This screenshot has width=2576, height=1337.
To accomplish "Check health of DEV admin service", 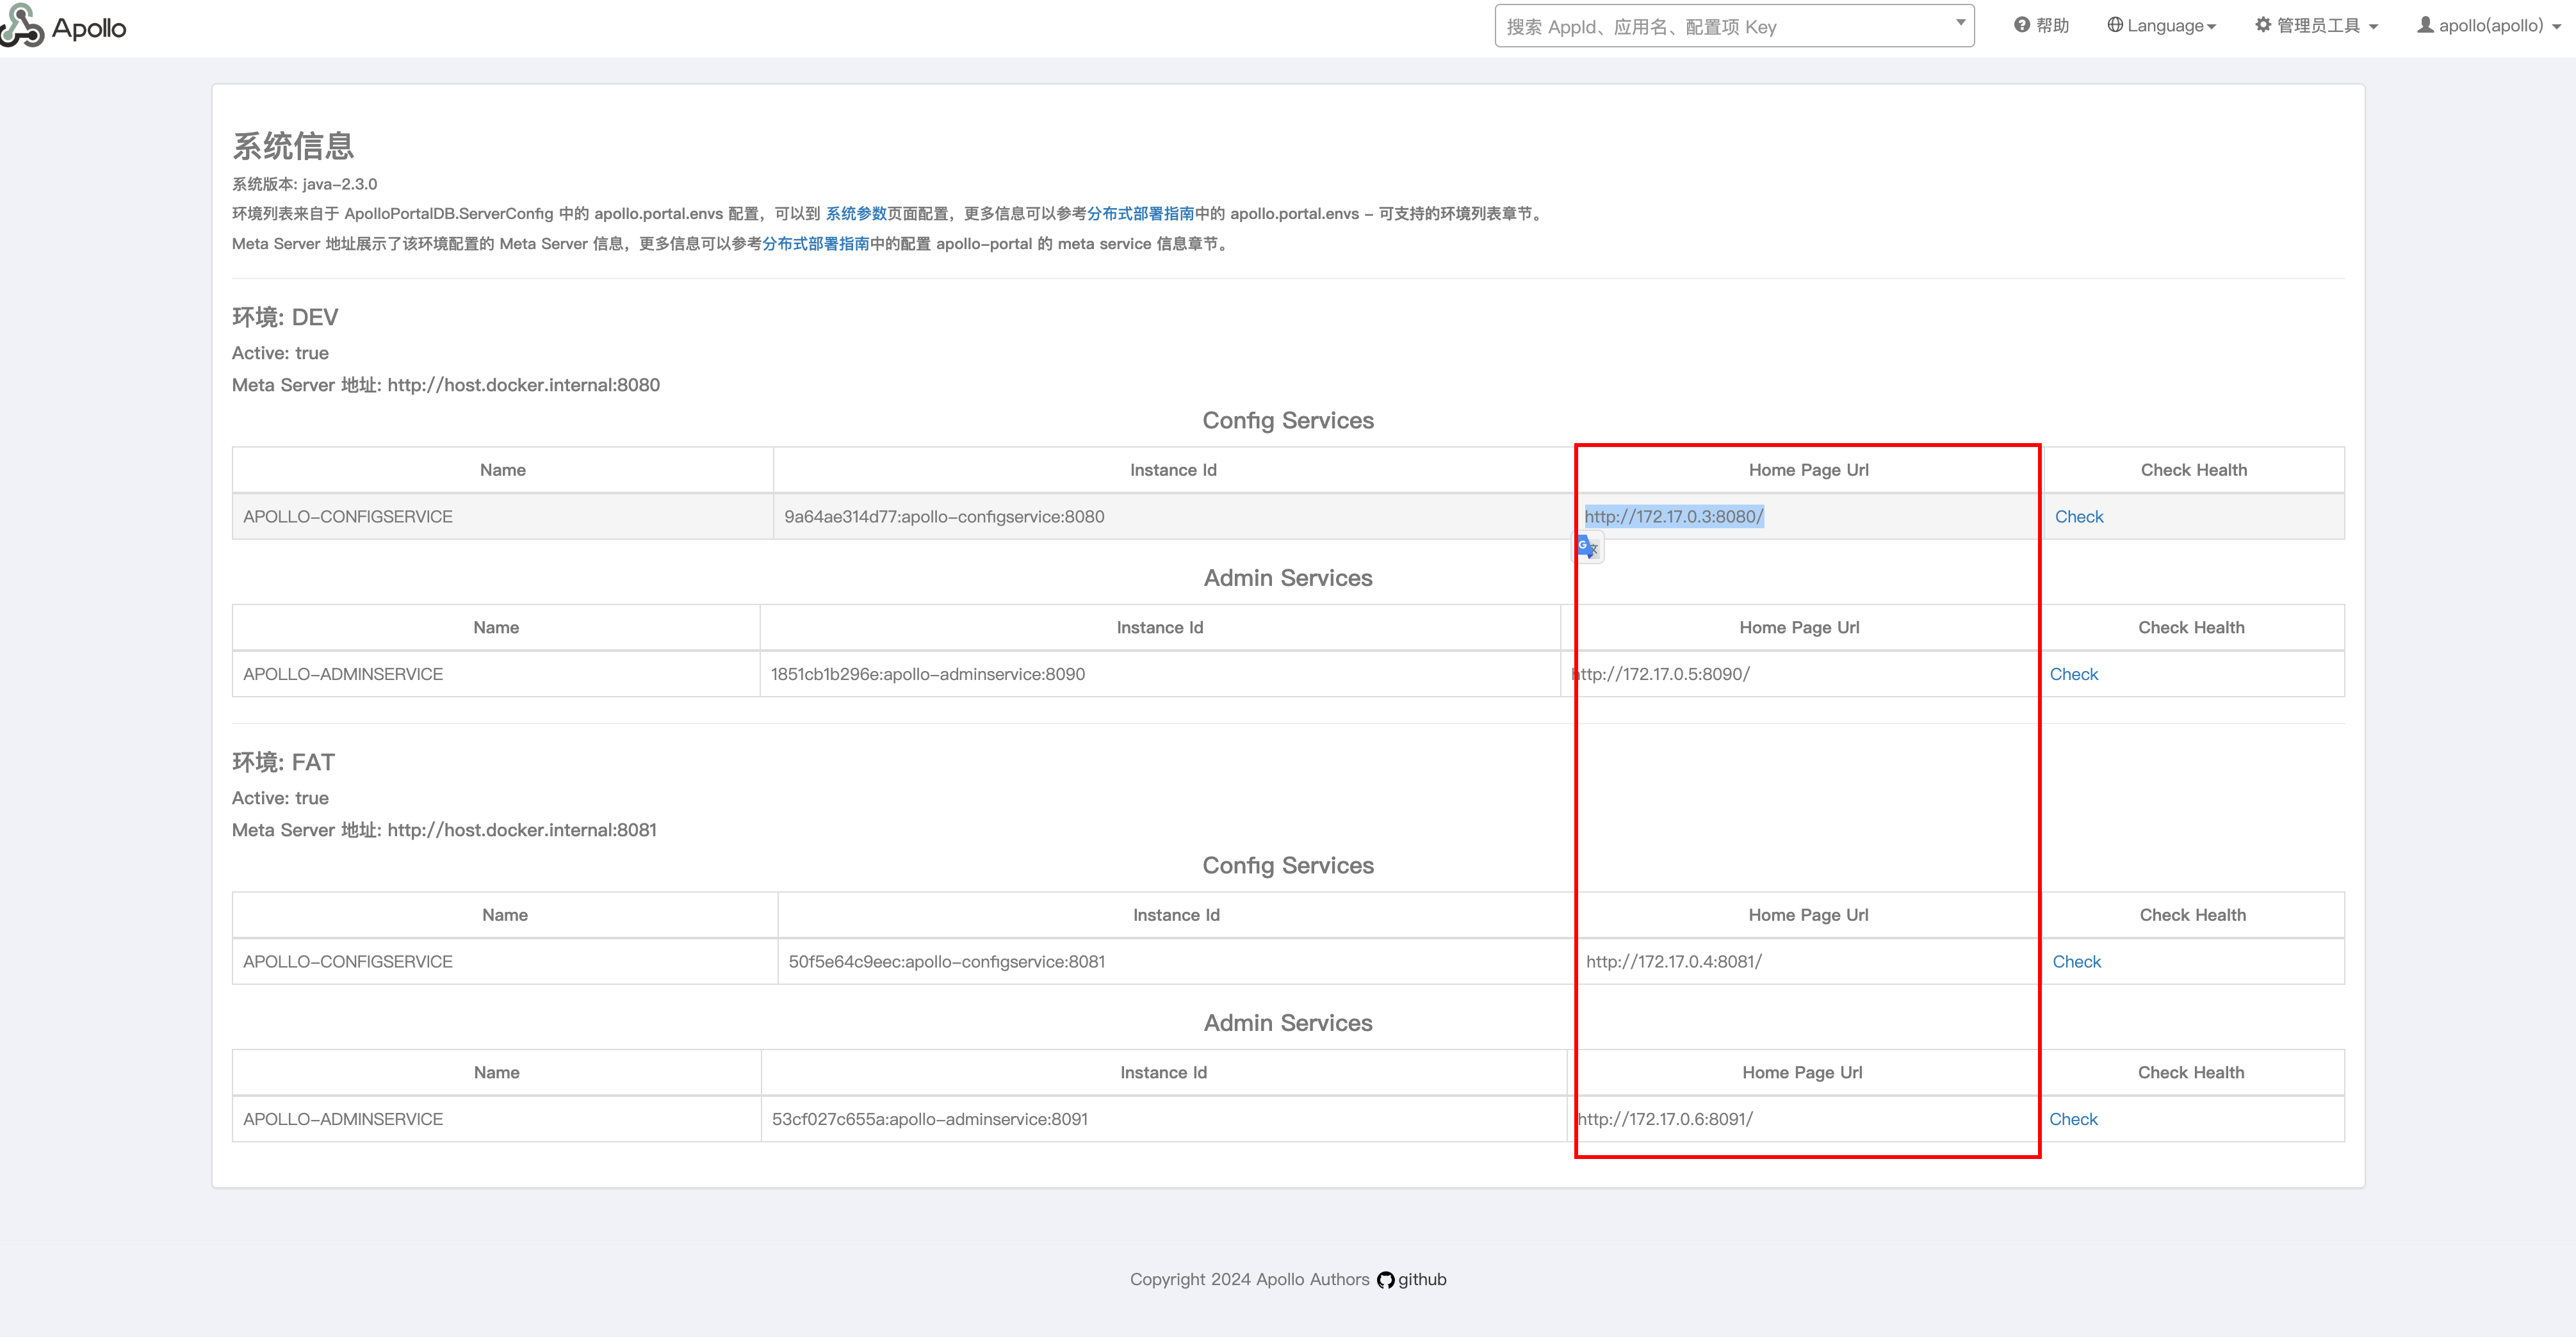I will (x=2073, y=675).
